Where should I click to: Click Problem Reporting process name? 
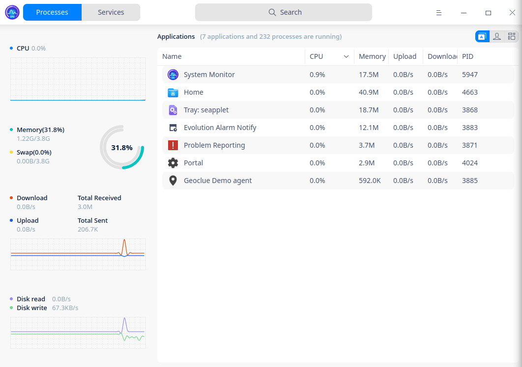pos(214,145)
